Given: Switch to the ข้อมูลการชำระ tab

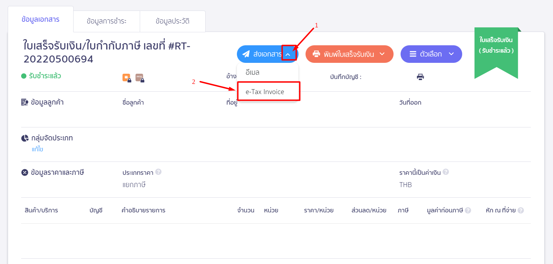Looking at the screenshot, I should click(106, 21).
